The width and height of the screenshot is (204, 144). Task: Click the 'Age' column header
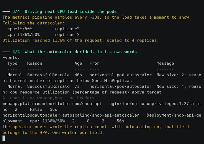[78, 63]
